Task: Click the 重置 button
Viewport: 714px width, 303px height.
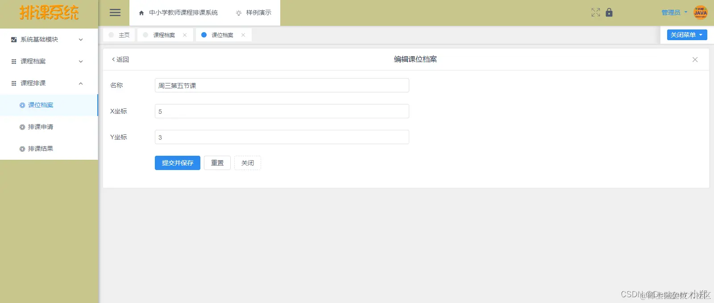Action: tap(217, 163)
